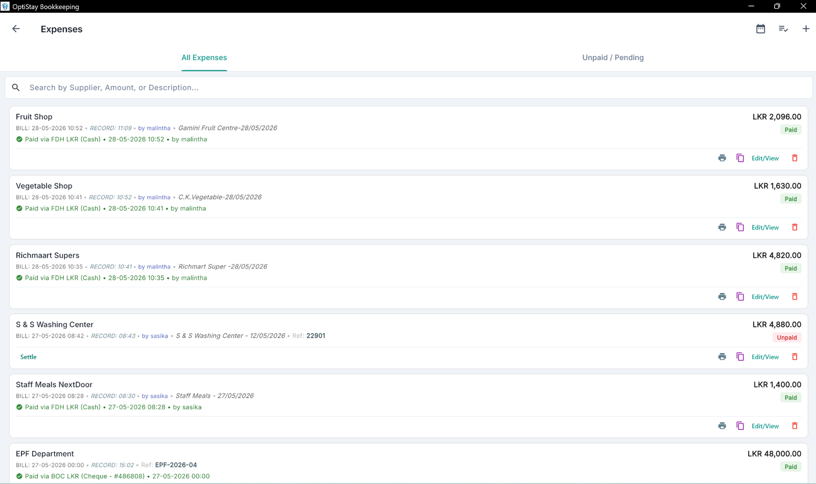Click the Unpaid status badge
This screenshot has height=484, width=816.
tap(787, 338)
